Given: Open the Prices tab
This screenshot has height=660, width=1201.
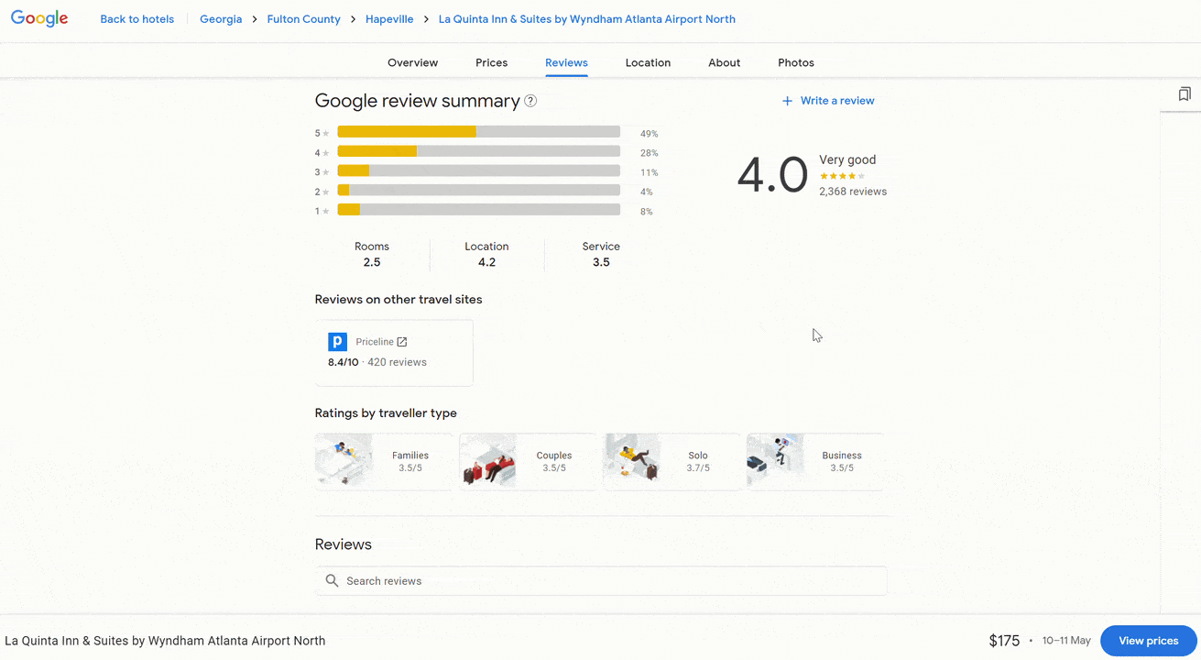Looking at the screenshot, I should click(x=491, y=63).
